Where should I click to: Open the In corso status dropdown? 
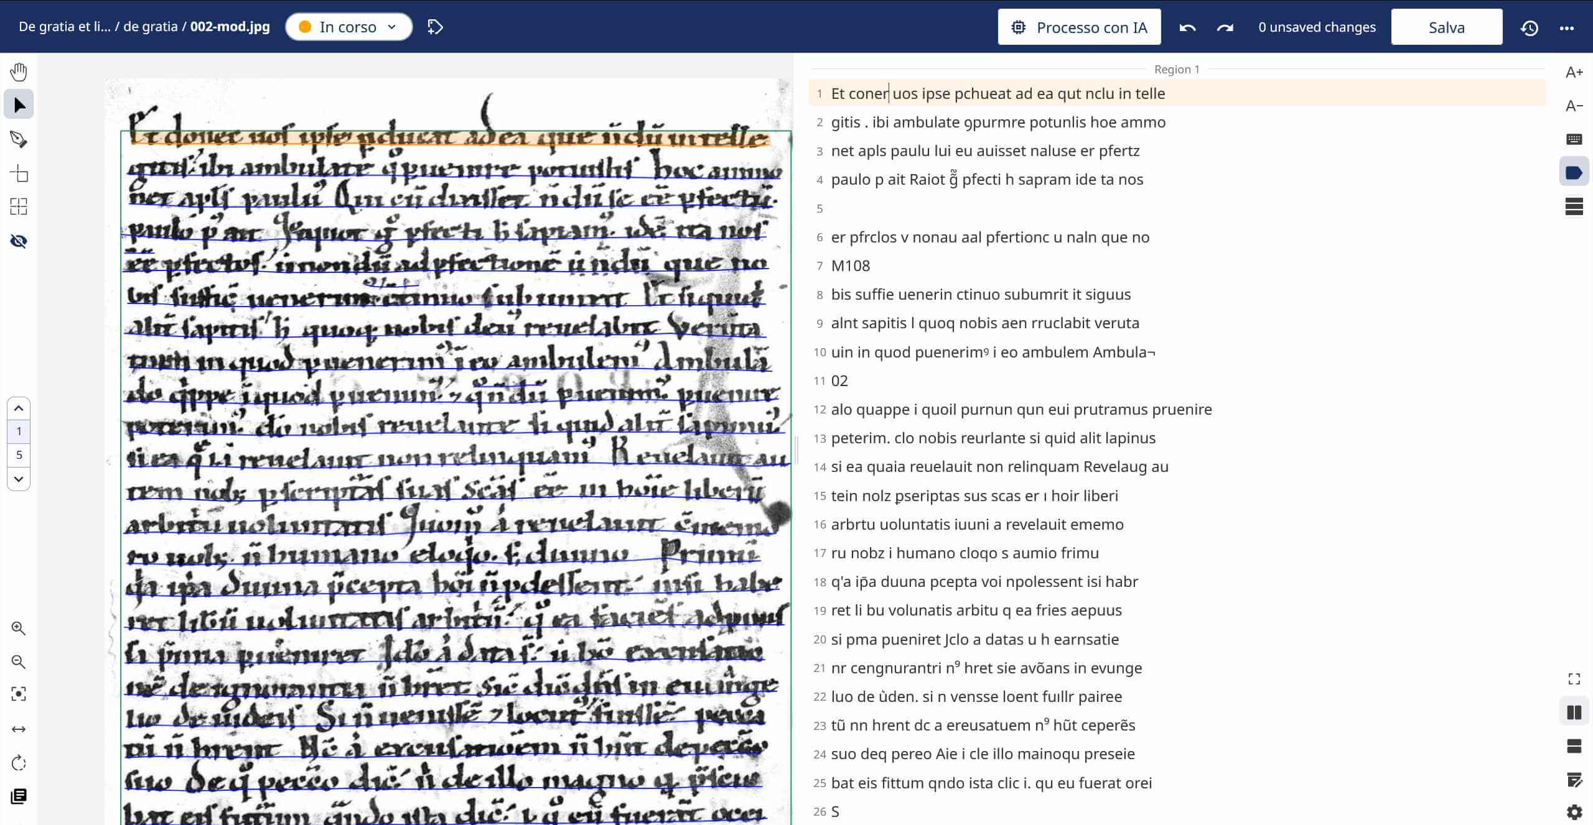348,27
